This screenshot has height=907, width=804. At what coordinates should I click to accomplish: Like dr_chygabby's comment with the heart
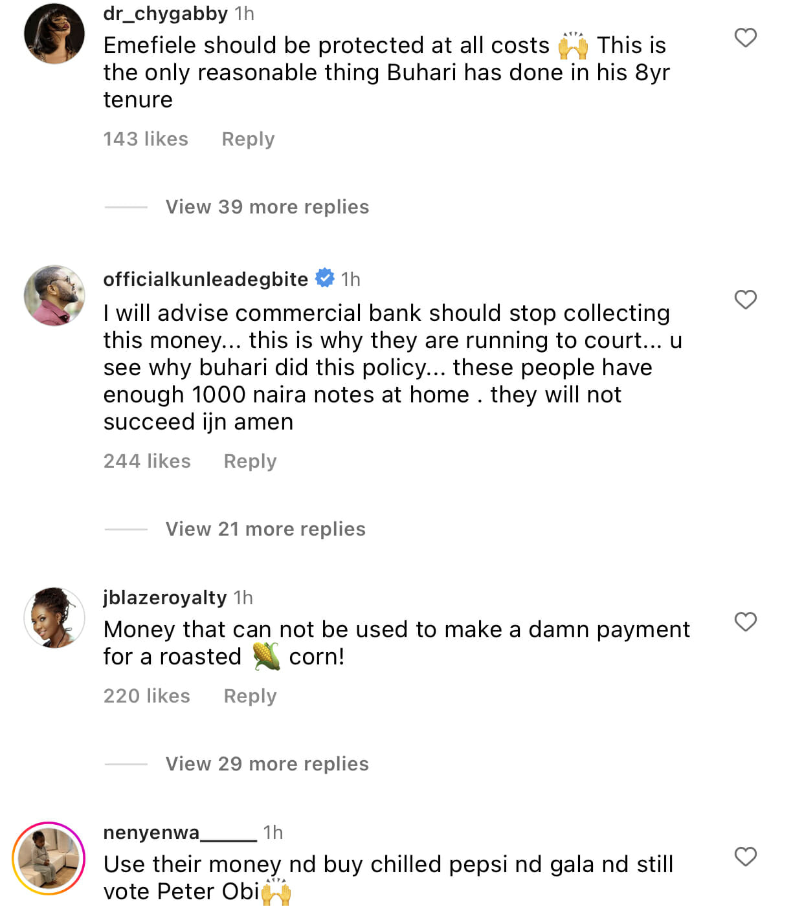click(x=745, y=38)
